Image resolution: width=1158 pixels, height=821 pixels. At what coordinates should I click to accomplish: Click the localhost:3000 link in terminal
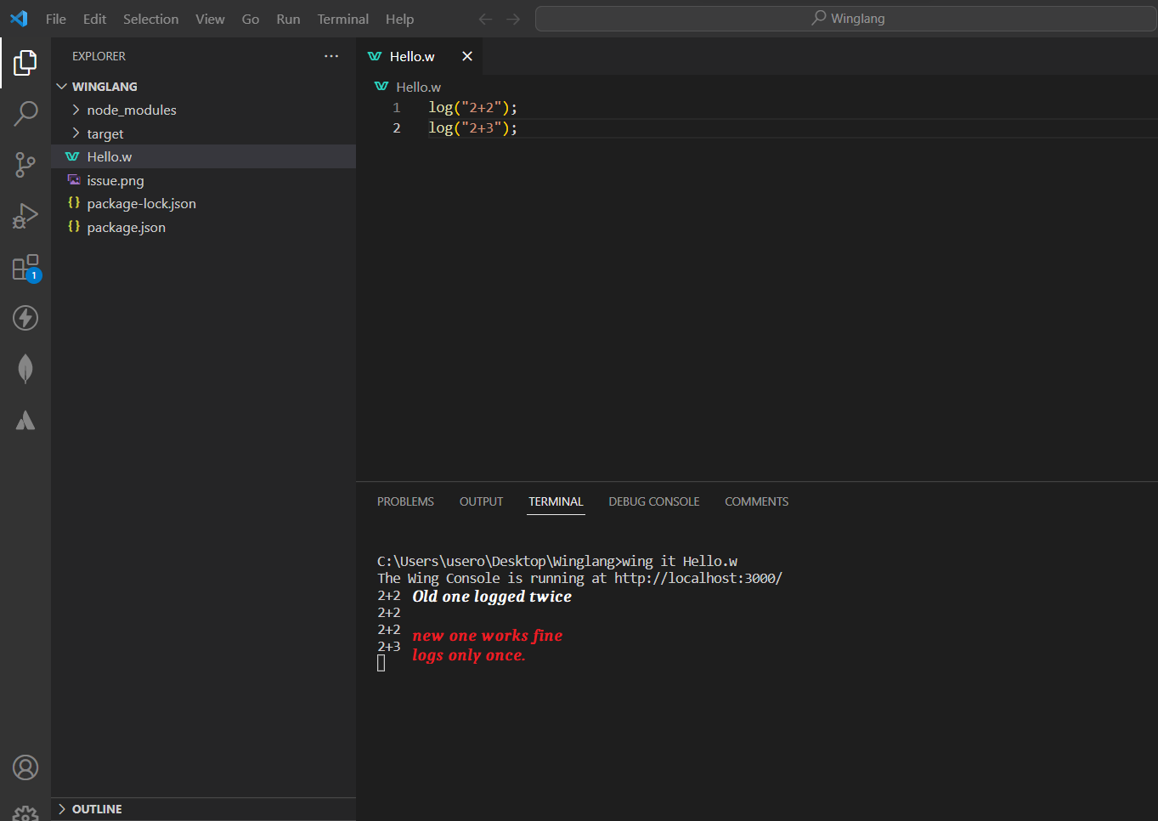click(697, 577)
